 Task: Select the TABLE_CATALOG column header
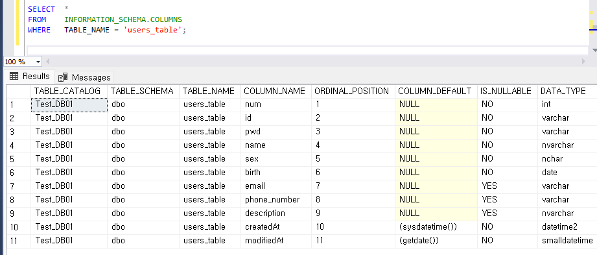69,91
